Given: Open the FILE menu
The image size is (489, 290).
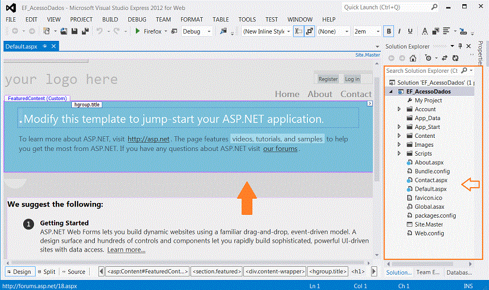Looking at the screenshot, I should [11, 20].
